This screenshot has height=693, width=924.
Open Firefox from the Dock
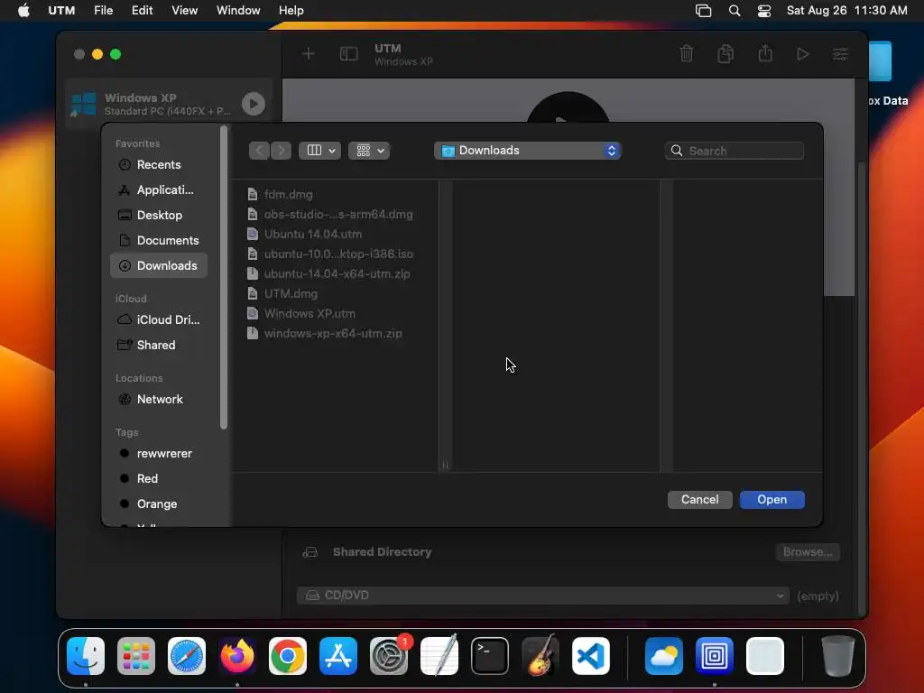click(237, 656)
